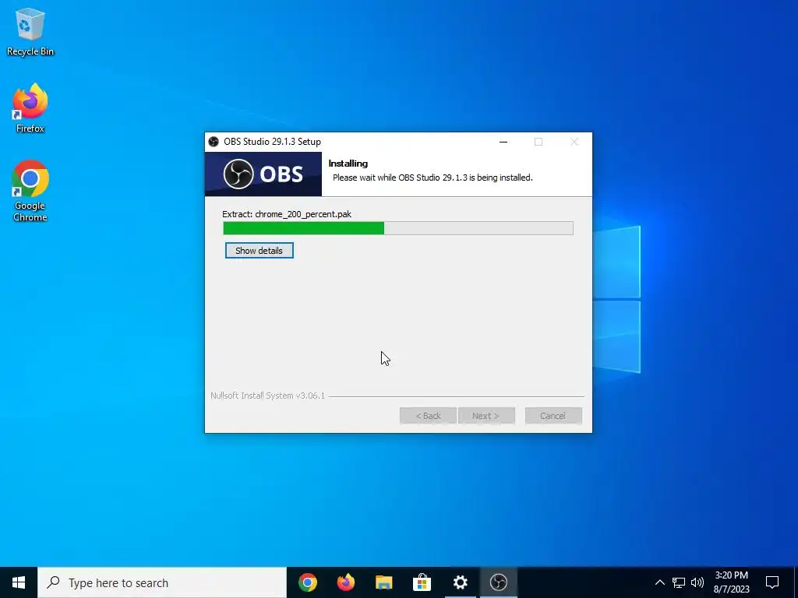Click the OBS logo banner in installer
798x598 pixels.
(x=263, y=174)
